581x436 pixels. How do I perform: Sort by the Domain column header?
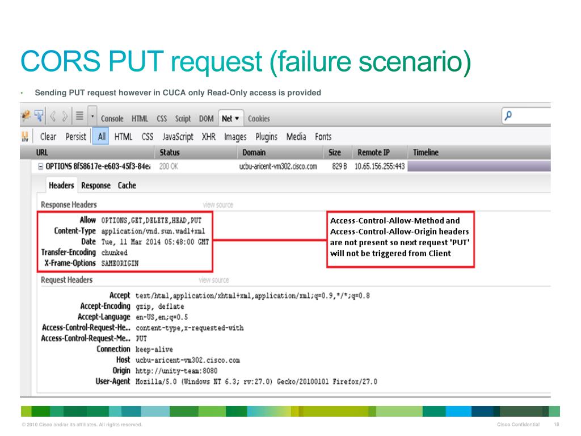(x=280, y=152)
